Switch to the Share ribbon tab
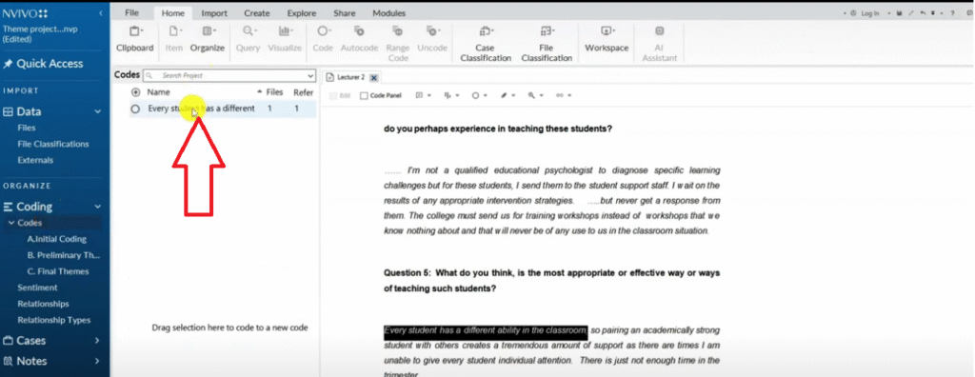Viewport: 975px width, 377px height. point(345,13)
